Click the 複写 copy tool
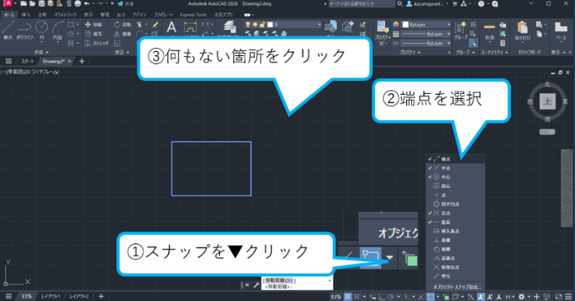The width and height of the screenshot is (575, 301). point(94,34)
